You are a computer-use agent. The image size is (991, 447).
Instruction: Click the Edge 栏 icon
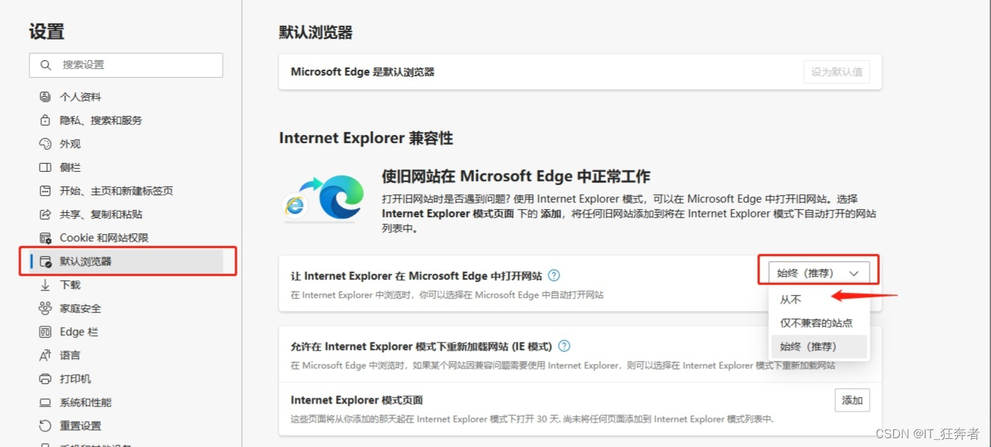46,332
